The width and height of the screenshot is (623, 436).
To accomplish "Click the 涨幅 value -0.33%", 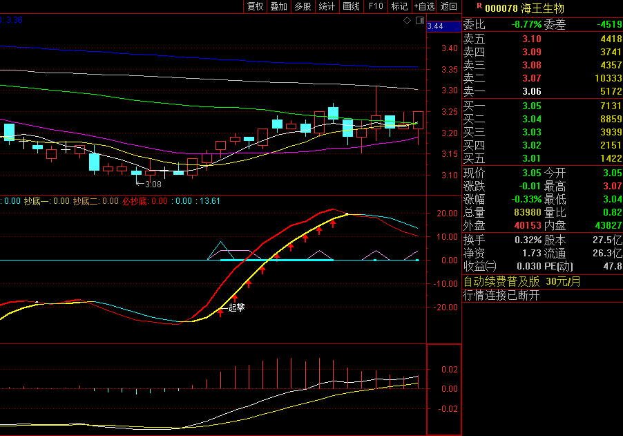I will (x=526, y=199).
